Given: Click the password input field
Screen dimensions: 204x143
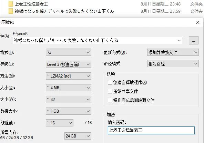Looking at the screenshot, I should click(151, 130).
